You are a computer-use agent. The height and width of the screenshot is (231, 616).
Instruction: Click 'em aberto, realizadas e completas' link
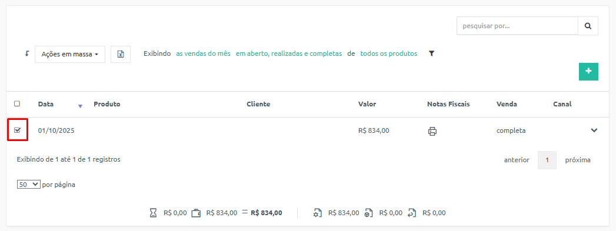[289, 53]
